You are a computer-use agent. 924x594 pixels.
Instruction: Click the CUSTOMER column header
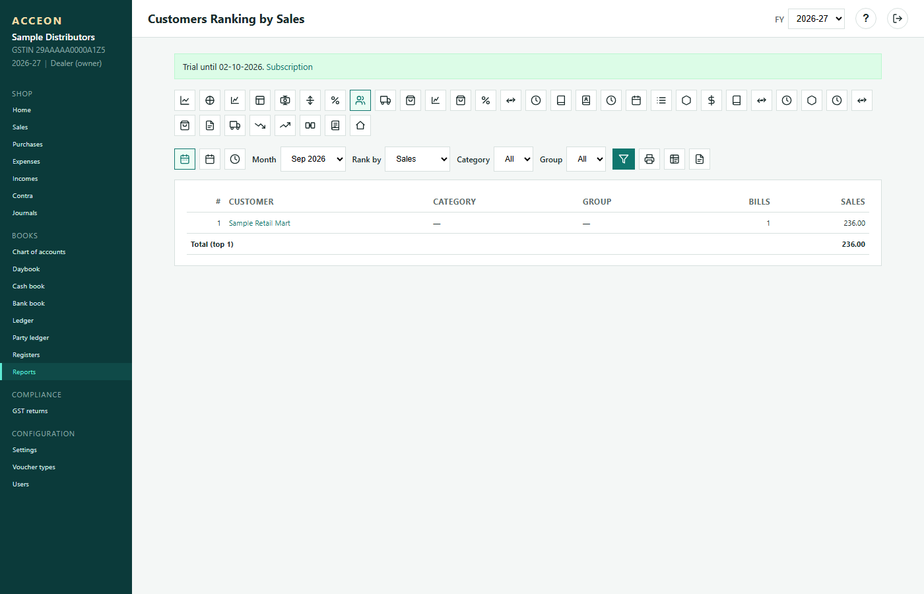pos(251,202)
